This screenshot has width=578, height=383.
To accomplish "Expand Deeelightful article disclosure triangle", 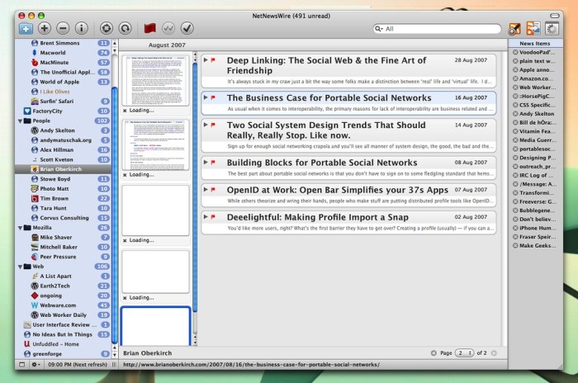I will pyautogui.click(x=206, y=217).
